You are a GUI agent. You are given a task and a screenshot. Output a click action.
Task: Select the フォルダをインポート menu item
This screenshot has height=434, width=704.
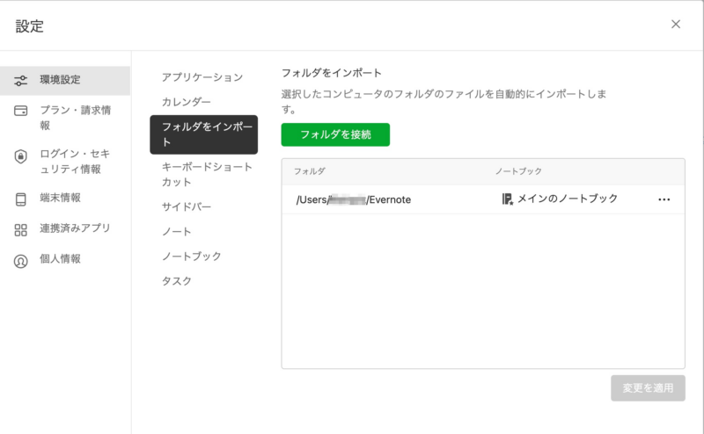[x=203, y=134]
